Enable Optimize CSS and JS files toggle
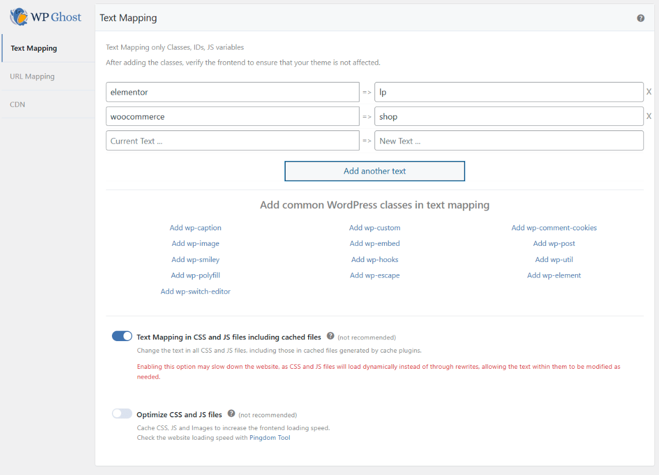 pyautogui.click(x=122, y=414)
